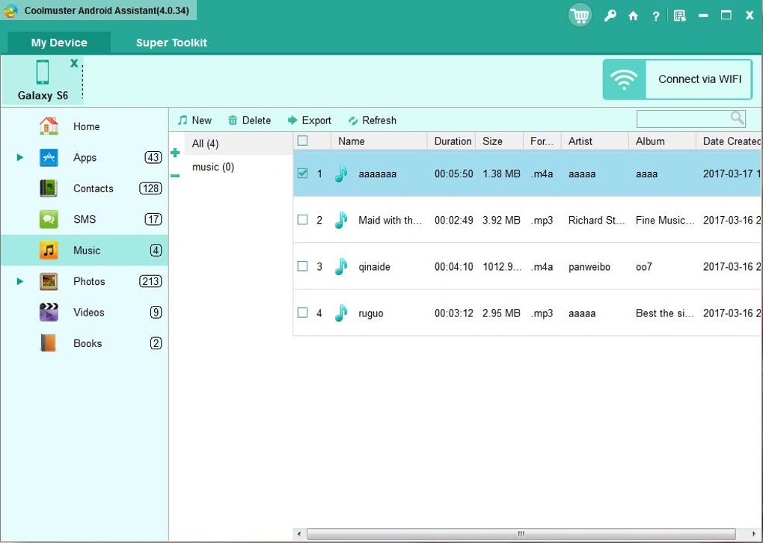Viewport: 763px width, 543px height.
Task: Open the Contacts book icon
Action: tap(49, 188)
